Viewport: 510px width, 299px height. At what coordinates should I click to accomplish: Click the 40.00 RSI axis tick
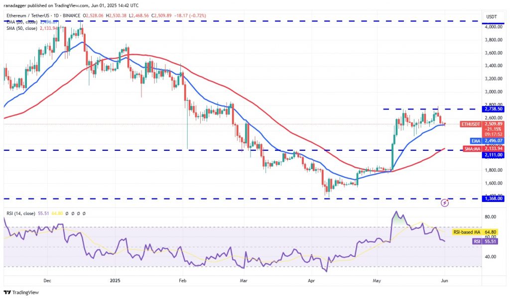(x=491, y=257)
